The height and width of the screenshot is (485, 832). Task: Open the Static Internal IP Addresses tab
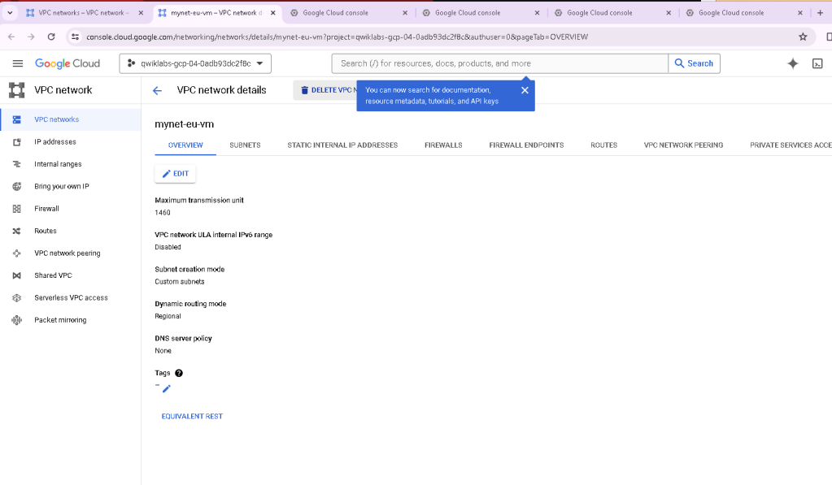342,145
